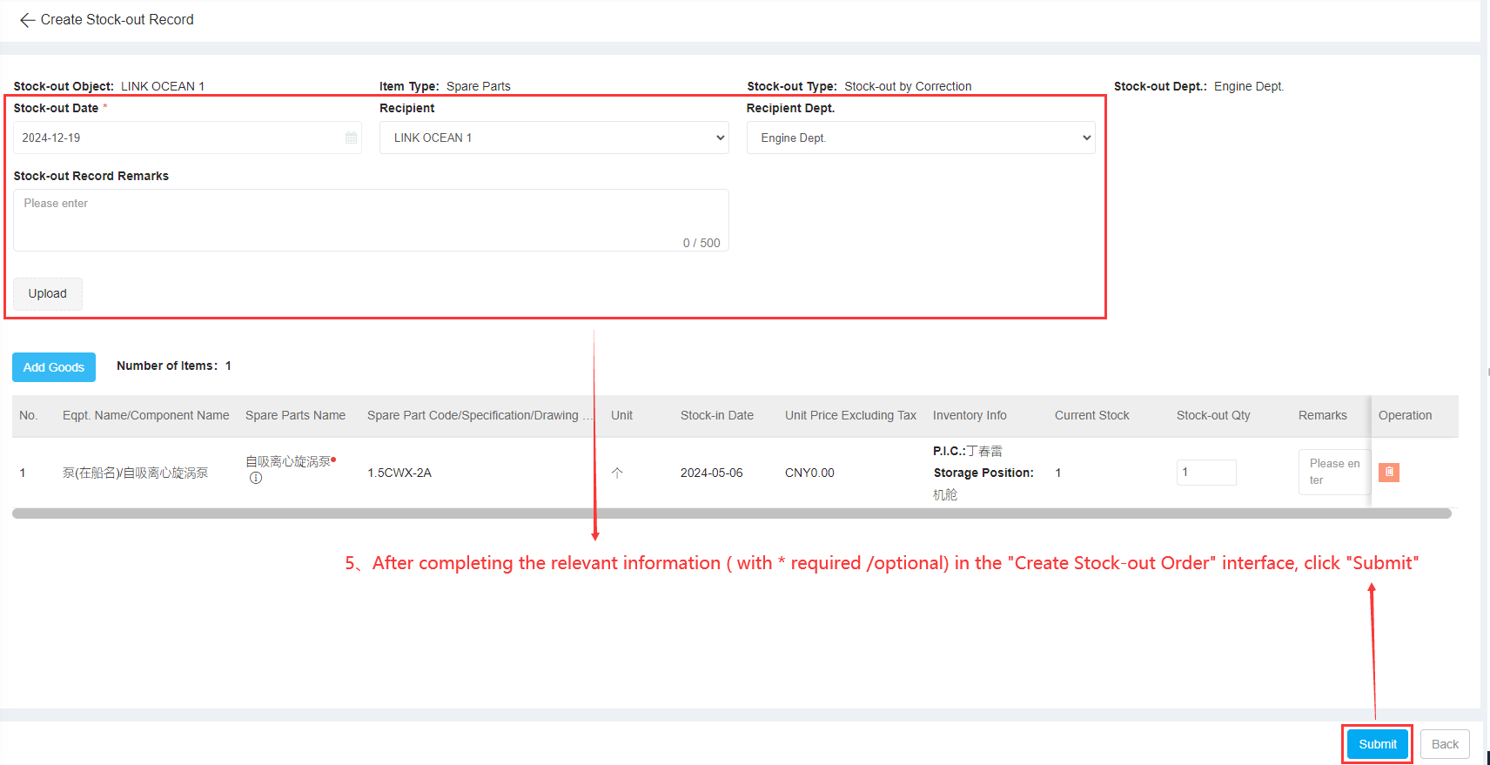This screenshot has width=1490, height=765.
Task: Click the 'Spare Parts Name' column header
Action: point(296,415)
